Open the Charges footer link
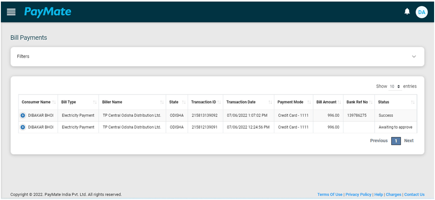The height and width of the screenshot is (200, 435). click(x=394, y=194)
